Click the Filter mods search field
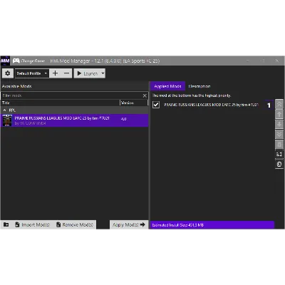 pyautogui.click(x=71, y=95)
